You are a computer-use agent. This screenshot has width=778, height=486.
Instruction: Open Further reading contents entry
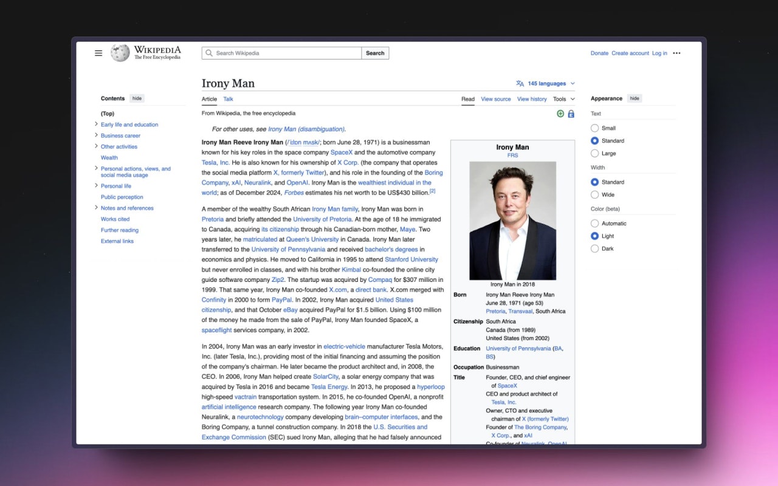[120, 230]
